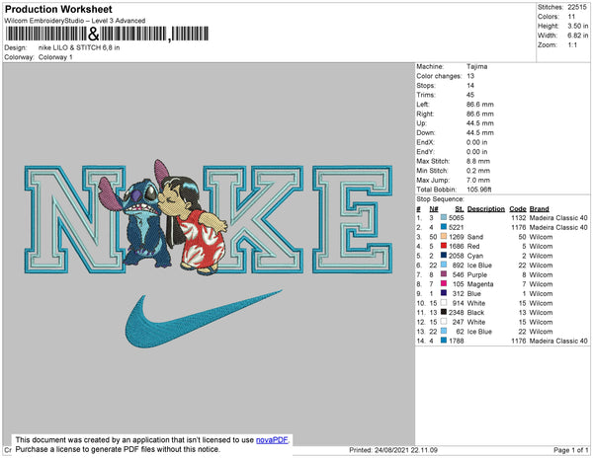Click the Total Bobbin value 105.96ft

[478, 190]
